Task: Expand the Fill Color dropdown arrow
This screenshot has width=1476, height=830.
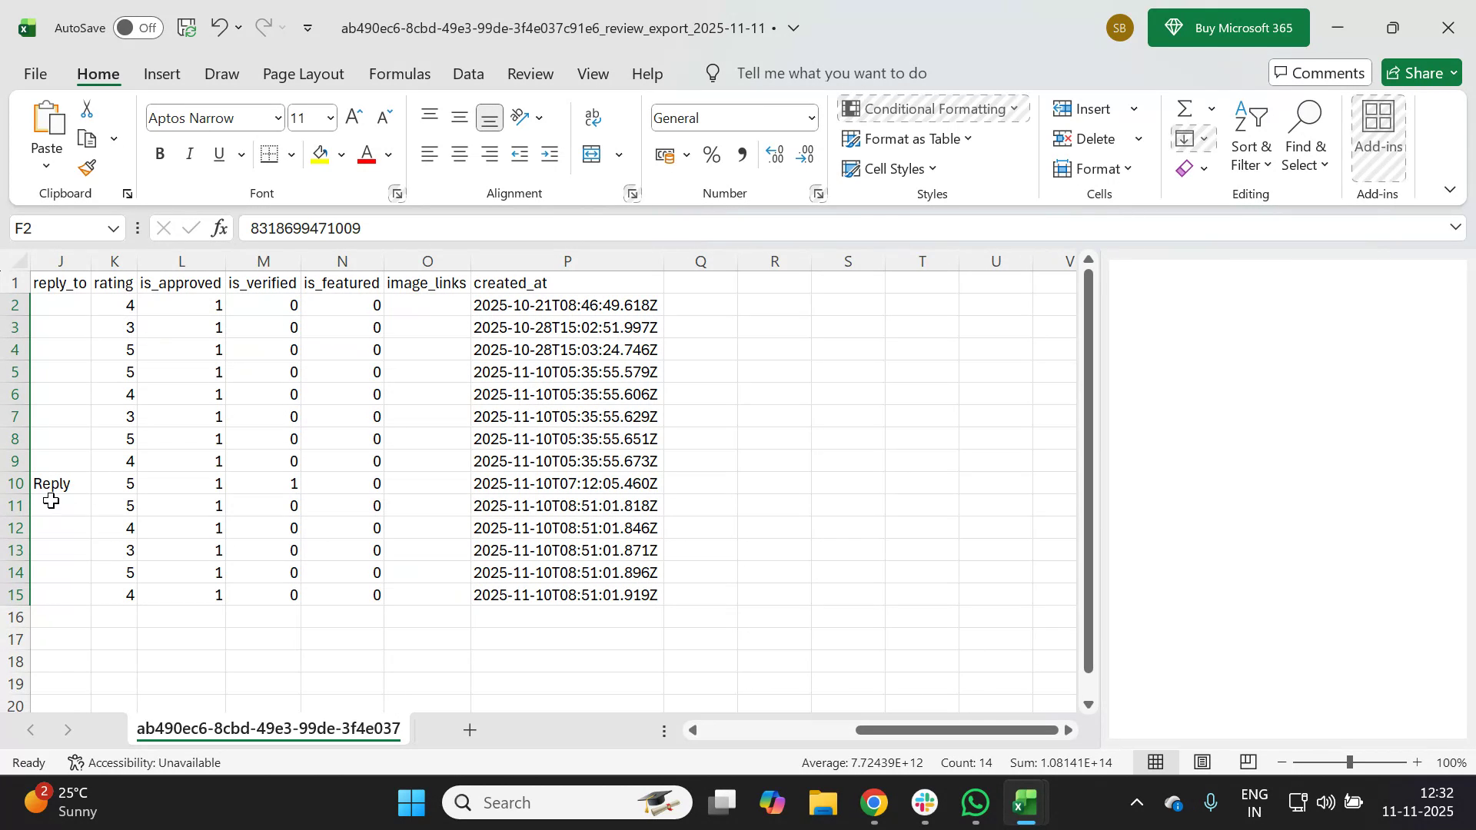Action: pyautogui.click(x=341, y=154)
